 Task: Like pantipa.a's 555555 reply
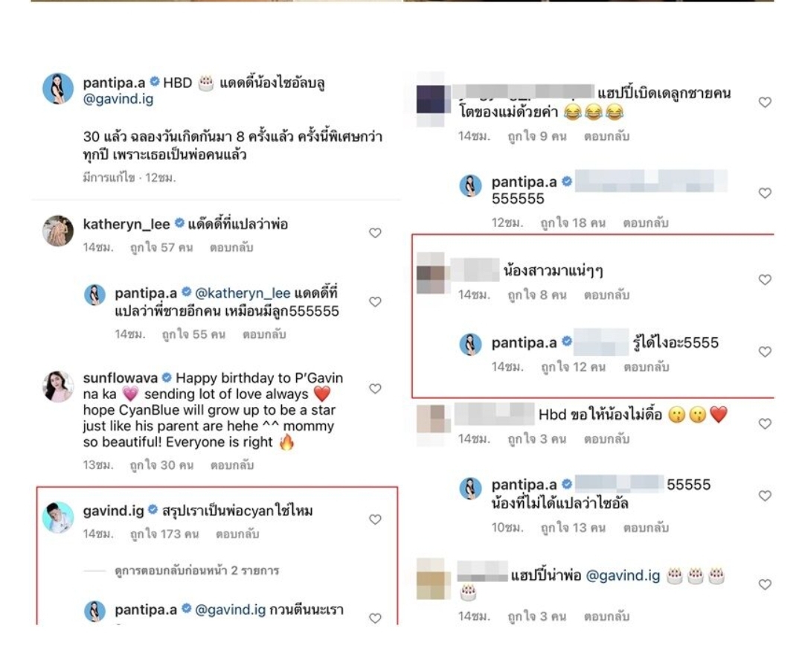(x=765, y=193)
